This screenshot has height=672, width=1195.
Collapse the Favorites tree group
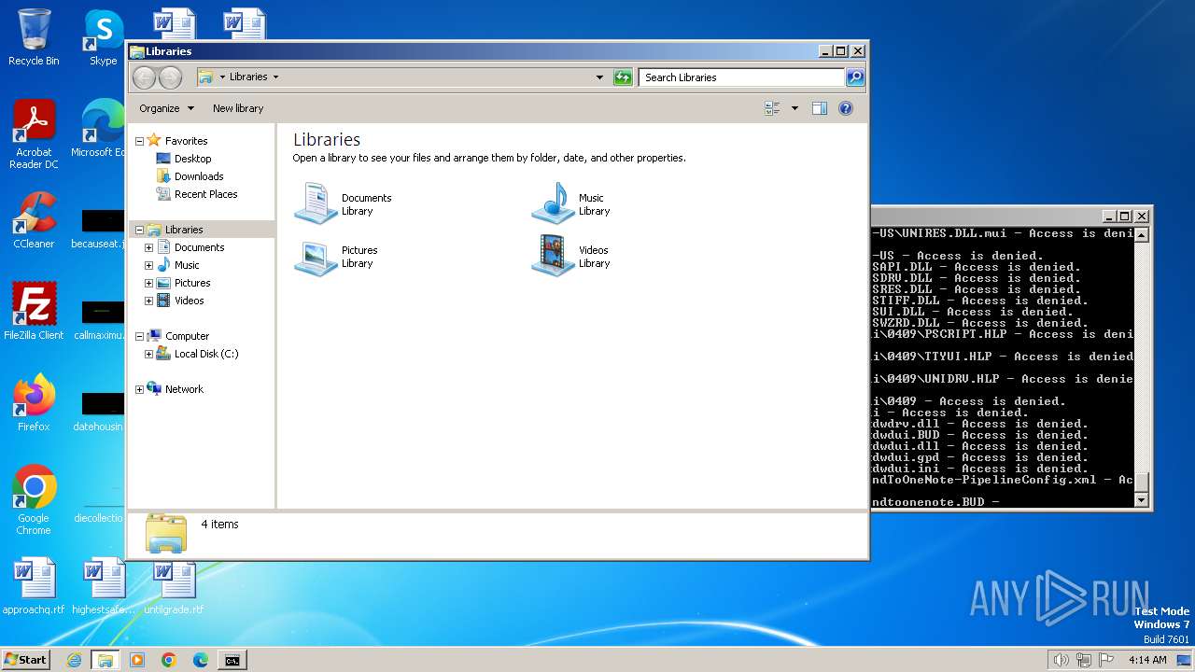140,141
